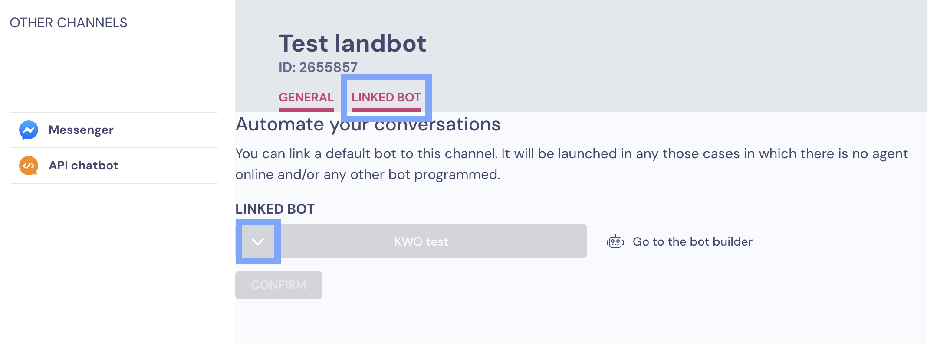This screenshot has height=345, width=927.
Task: Click the red underline beneath GENERAL tab
Action: [306, 110]
